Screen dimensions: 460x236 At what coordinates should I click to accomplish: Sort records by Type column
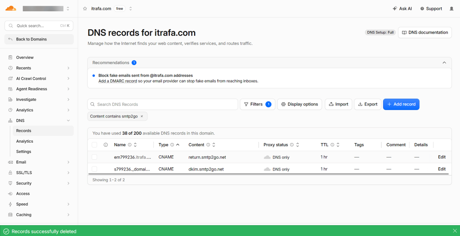pyautogui.click(x=177, y=145)
